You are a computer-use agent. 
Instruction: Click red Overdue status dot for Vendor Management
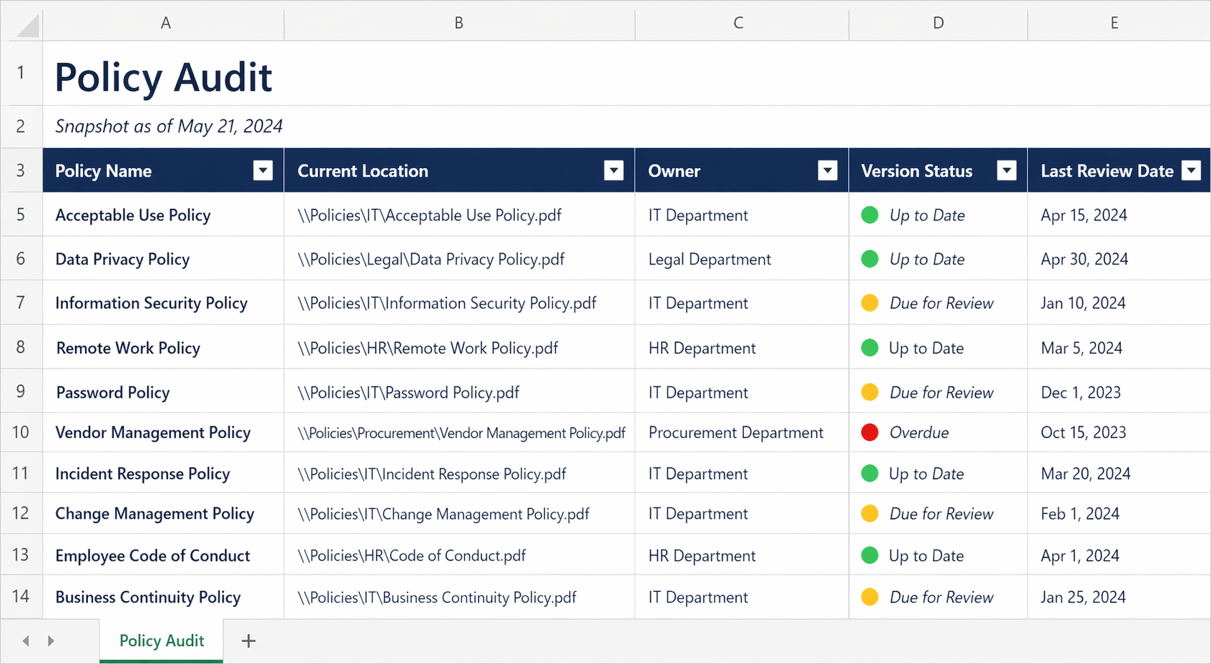point(870,432)
